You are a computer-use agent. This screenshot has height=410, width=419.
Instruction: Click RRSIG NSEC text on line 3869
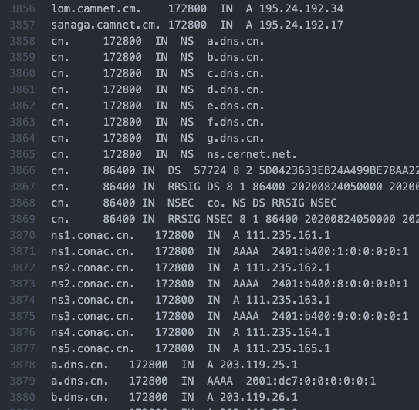(x=200, y=219)
